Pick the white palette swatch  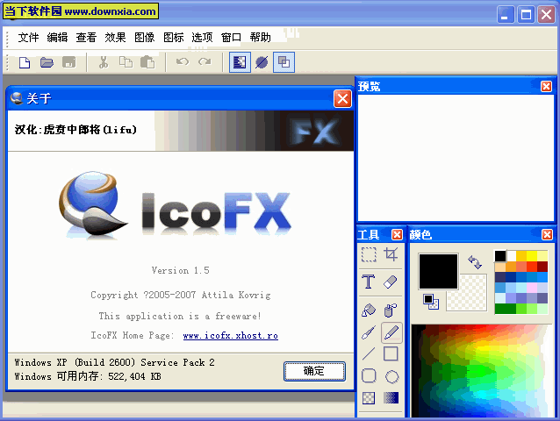(x=511, y=256)
